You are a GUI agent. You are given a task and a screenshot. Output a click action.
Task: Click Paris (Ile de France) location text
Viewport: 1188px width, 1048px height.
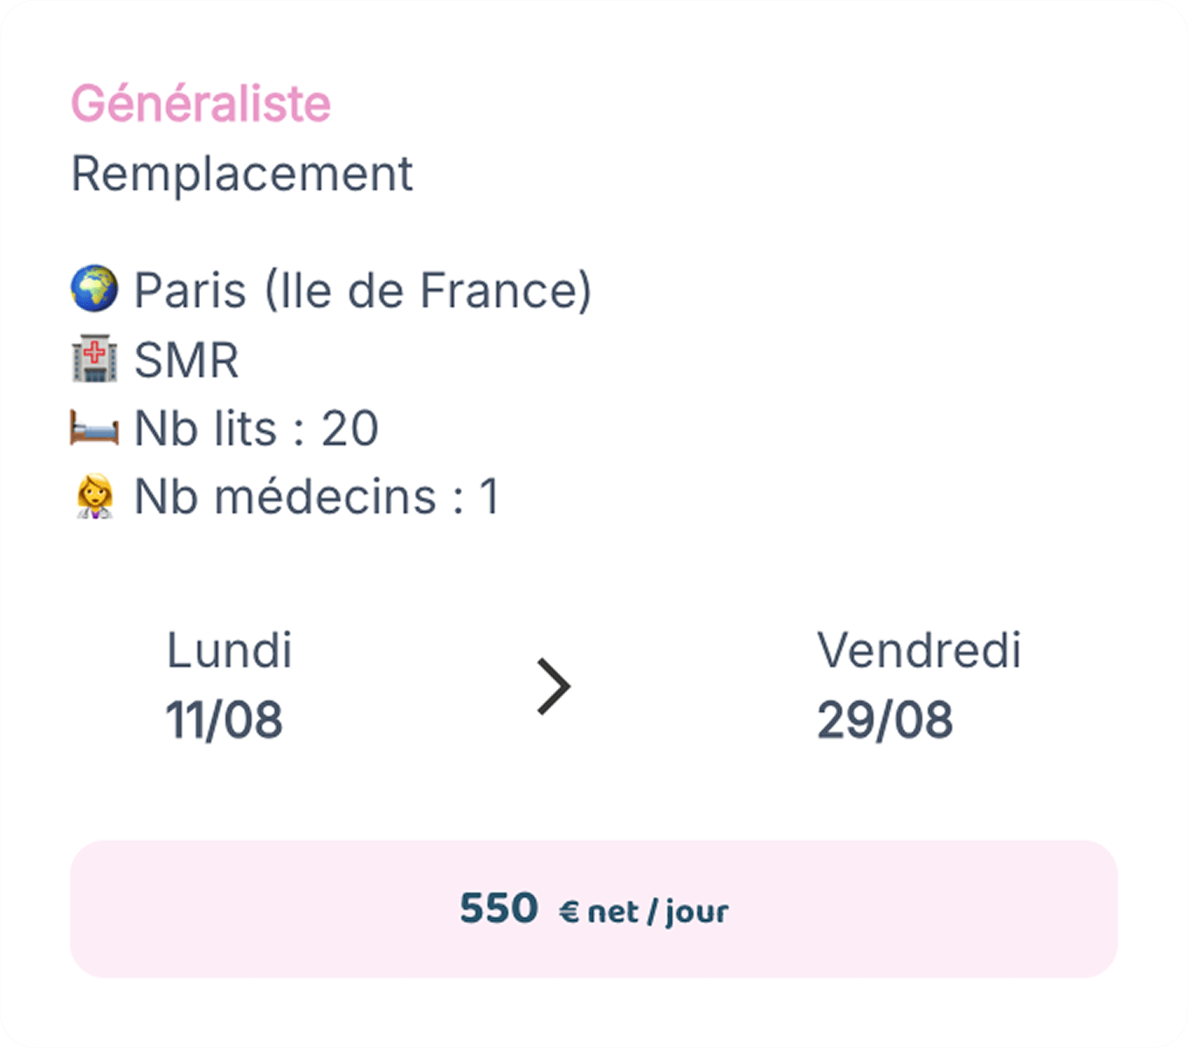pos(363,290)
